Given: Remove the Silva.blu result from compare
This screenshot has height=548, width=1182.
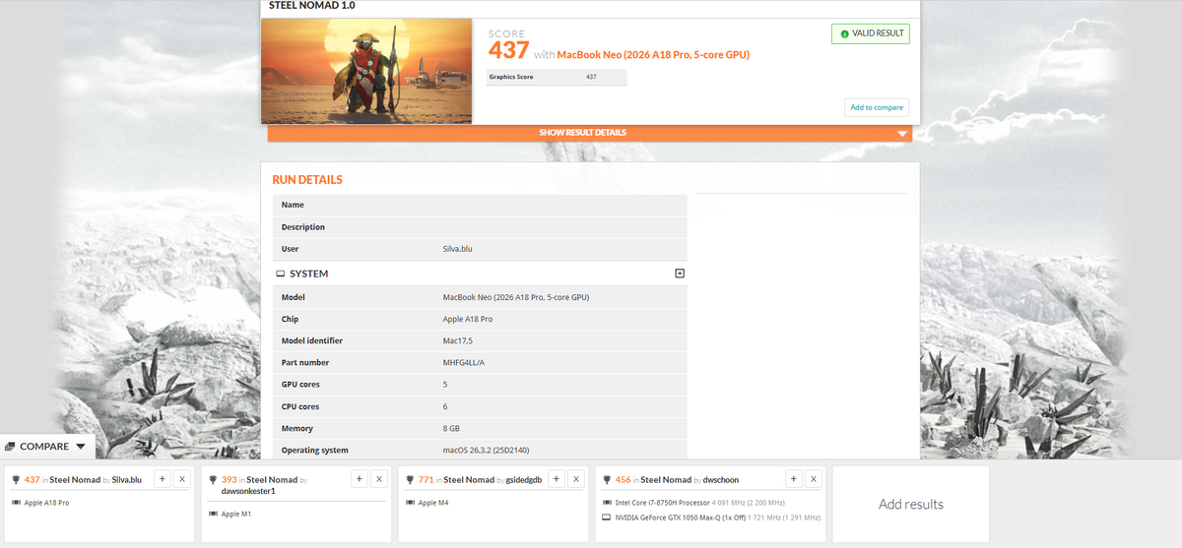Looking at the screenshot, I should point(182,479).
